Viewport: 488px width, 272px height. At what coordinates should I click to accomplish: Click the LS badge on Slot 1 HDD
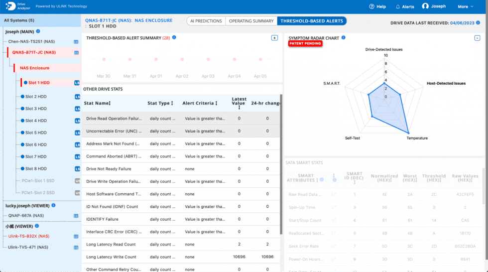point(77,83)
